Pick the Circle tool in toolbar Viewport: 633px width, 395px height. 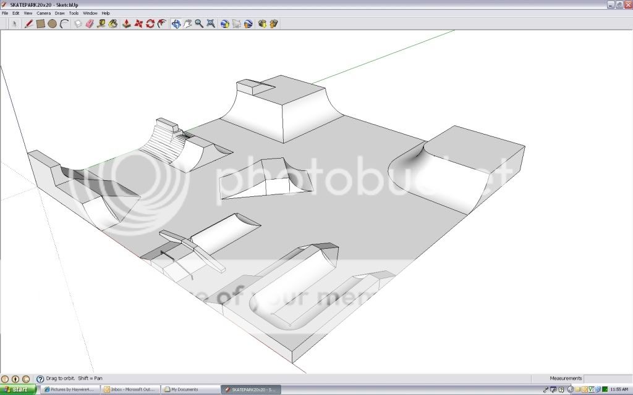pos(52,23)
